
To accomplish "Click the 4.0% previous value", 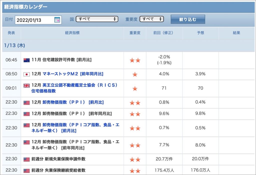I will 164,74.
